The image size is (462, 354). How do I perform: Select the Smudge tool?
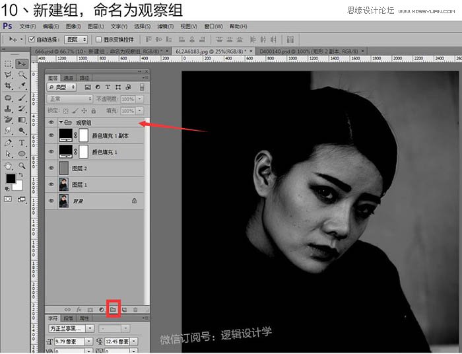pyautogui.click(x=8, y=130)
